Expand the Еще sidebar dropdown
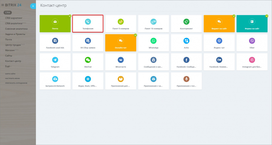272x145 pixels. click(x=8, y=66)
